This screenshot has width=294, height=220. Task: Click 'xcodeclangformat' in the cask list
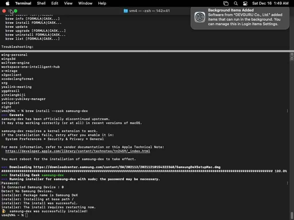(x=17, y=79)
